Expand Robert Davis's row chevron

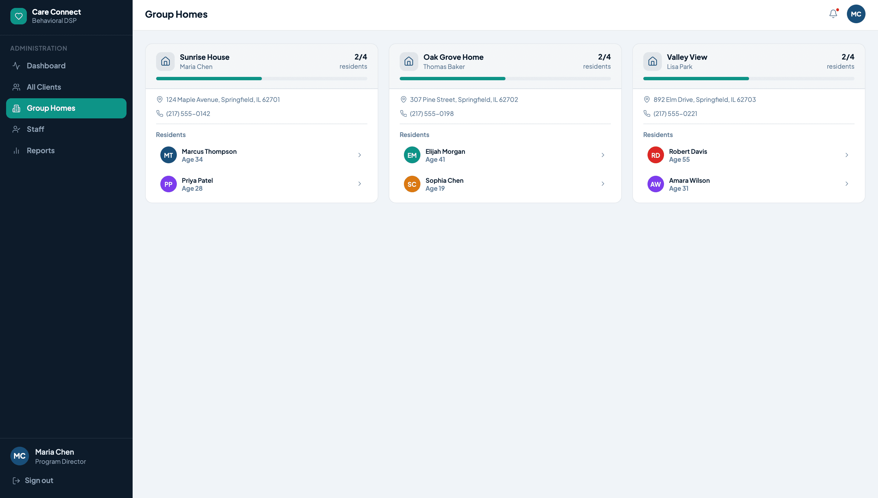coord(847,155)
